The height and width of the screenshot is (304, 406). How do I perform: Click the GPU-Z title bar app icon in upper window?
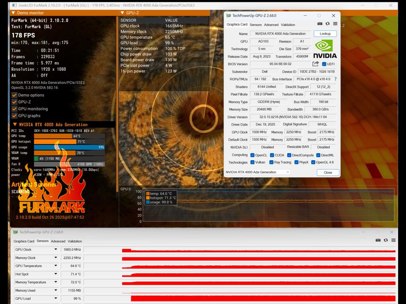pos(228,16)
